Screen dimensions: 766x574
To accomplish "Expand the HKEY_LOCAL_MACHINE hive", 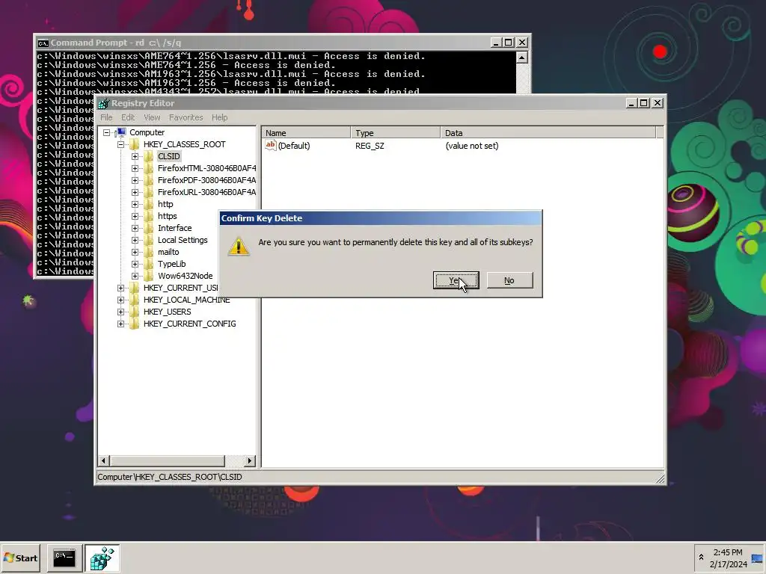I will coord(120,300).
